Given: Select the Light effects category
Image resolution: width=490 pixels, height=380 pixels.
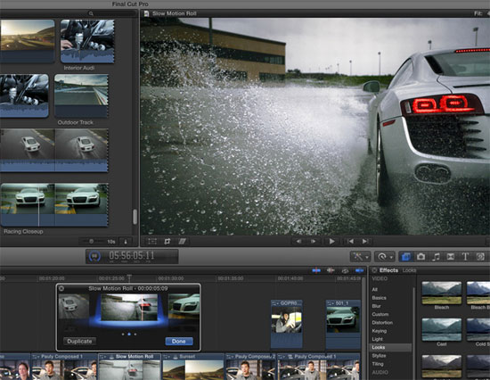Looking at the screenshot, I should click(x=377, y=339).
